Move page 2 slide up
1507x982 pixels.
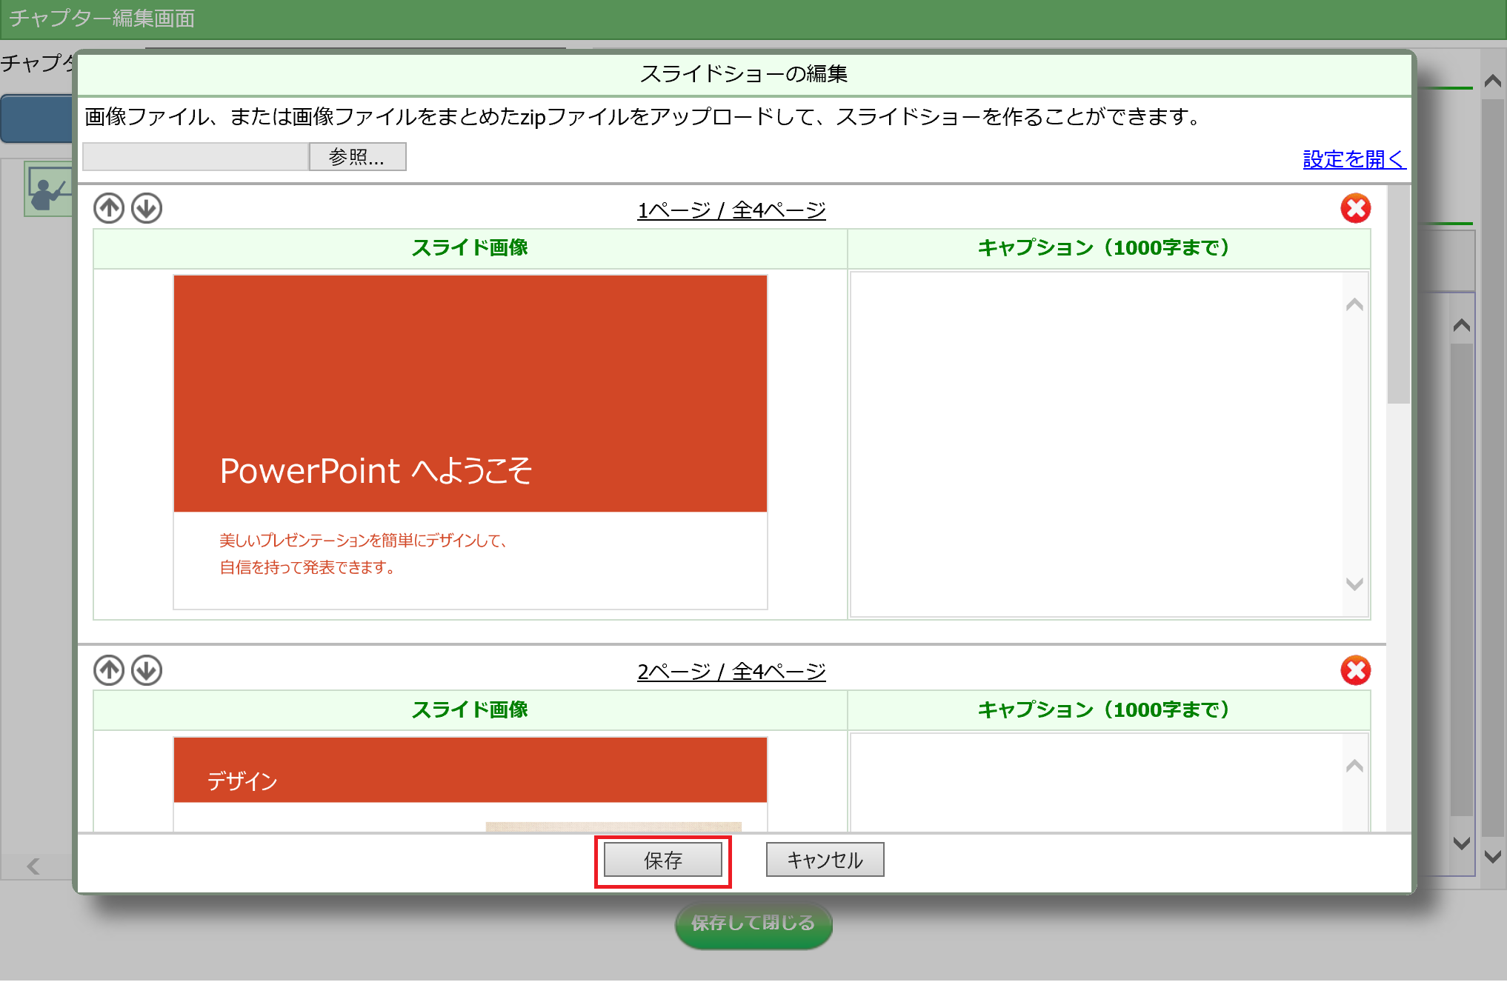[109, 670]
